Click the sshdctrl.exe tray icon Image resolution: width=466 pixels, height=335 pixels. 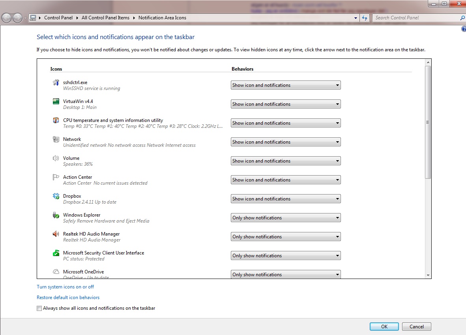tap(56, 82)
